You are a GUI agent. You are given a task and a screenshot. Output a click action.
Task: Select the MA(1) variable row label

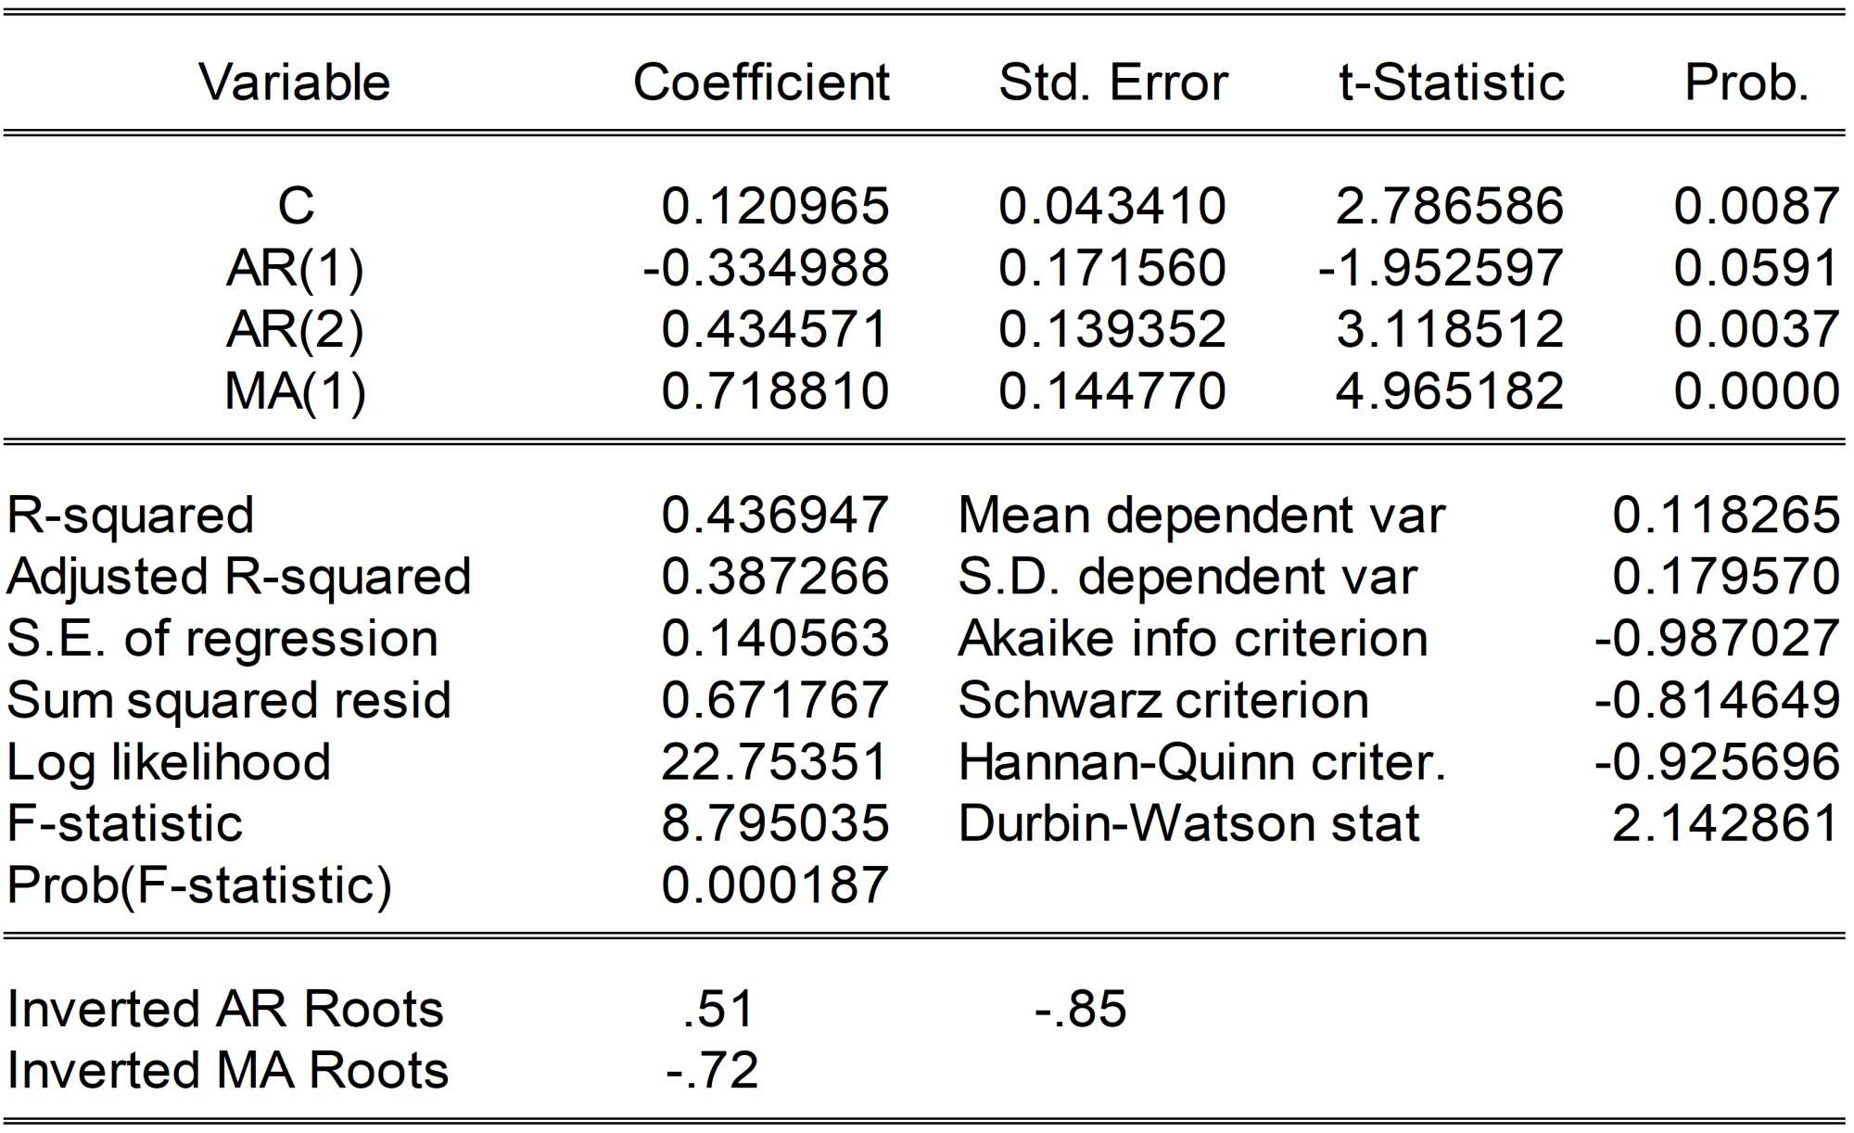295,391
